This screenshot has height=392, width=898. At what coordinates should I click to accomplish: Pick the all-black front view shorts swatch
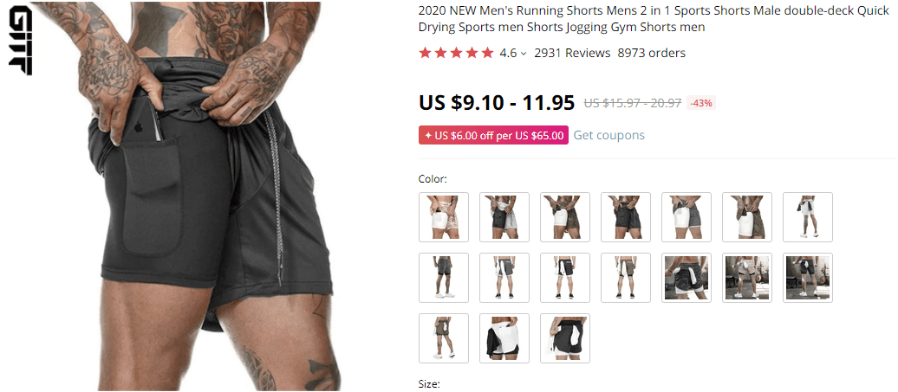point(626,217)
